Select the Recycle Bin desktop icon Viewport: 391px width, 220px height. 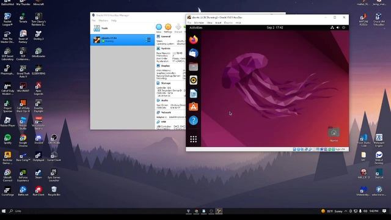click(54, 191)
